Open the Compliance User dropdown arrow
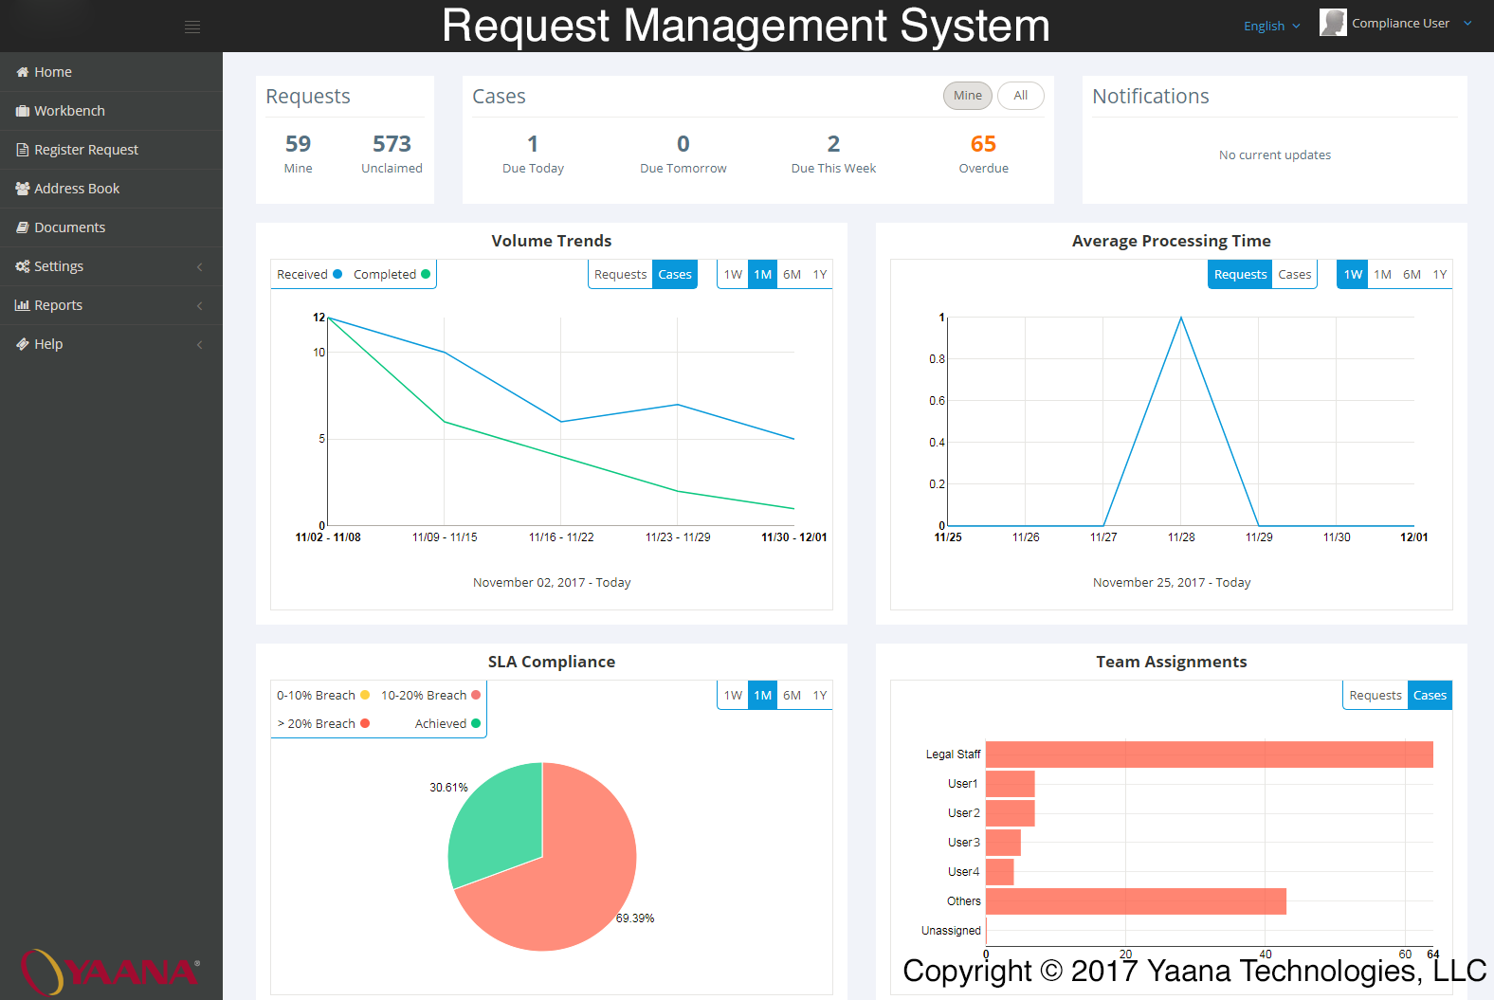 pos(1467,24)
